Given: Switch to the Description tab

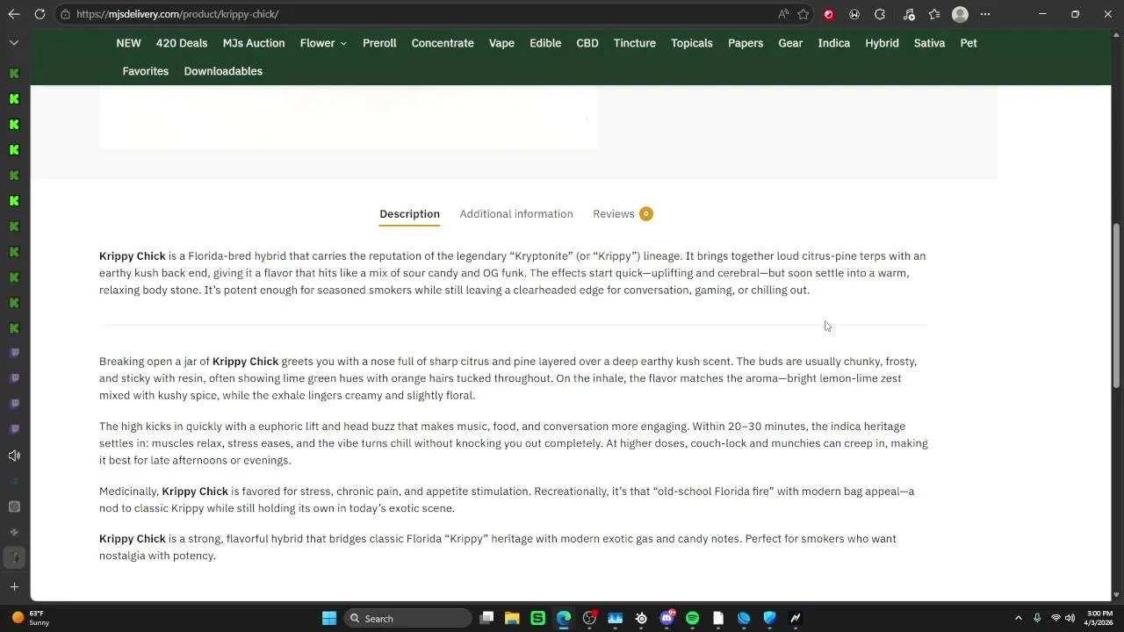Looking at the screenshot, I should point(409,214).
